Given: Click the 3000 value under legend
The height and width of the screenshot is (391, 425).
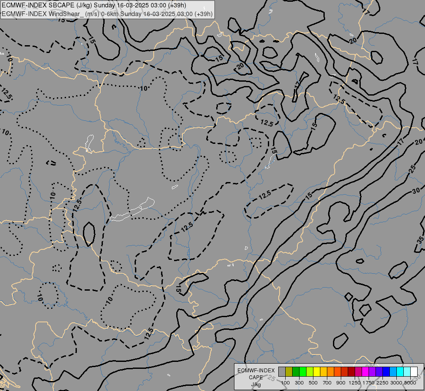Looking at the screenshot, I should pos(396,383).
